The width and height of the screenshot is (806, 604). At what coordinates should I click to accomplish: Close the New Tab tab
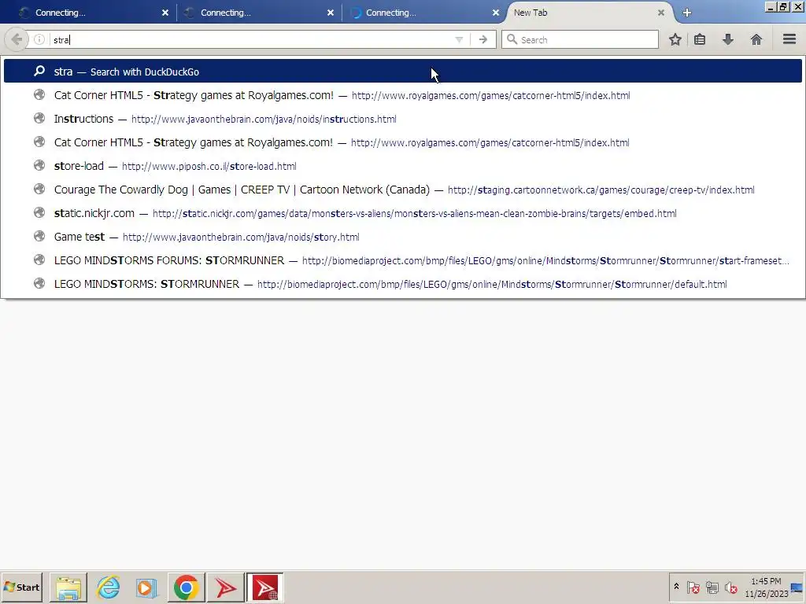pyautogui.click(x=661, y=13)
